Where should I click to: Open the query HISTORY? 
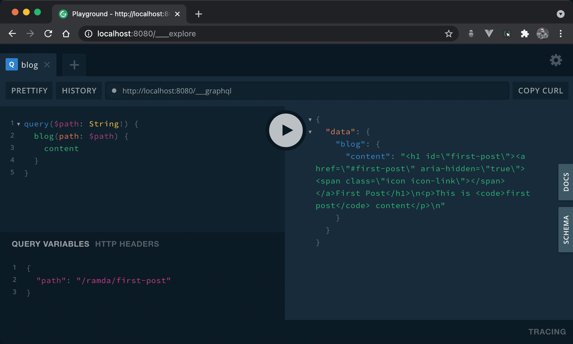coord(79,91)
